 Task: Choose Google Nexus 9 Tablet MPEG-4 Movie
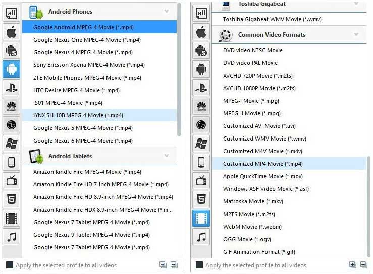point(99,235)
